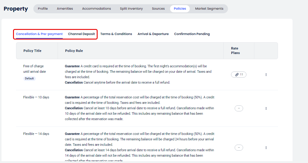Open the Channel Deposit sub-tab

(x=81, y=34)
